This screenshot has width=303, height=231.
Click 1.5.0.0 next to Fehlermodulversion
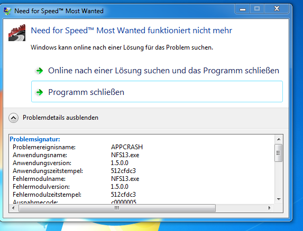pos(120,187)
